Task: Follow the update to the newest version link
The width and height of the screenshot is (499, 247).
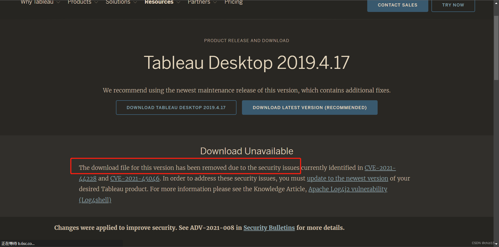Action: [347, 178]
